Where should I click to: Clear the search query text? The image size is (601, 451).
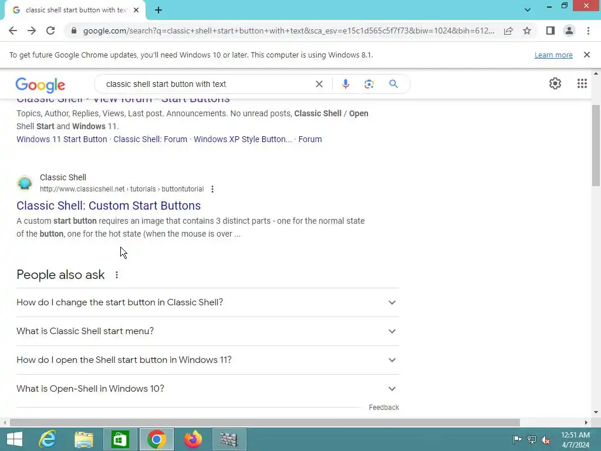pos(319,84)
